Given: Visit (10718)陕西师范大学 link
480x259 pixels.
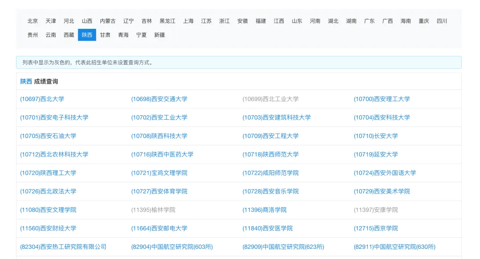Looking at the screenshot, I should (270, 154).
